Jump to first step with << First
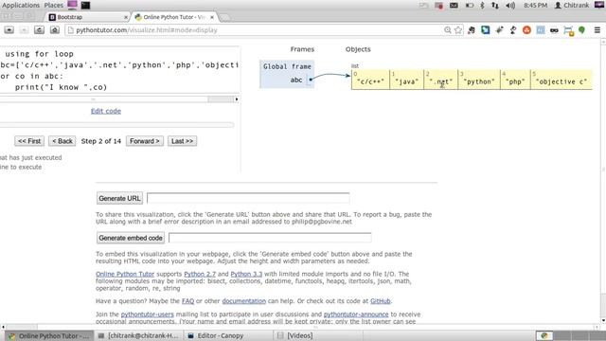Image resolution: width=606 pixels, height=341 pixels. [29, 141]
